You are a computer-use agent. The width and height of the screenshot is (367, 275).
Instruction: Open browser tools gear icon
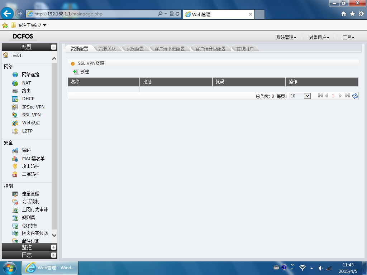click(x=361, y=14)
